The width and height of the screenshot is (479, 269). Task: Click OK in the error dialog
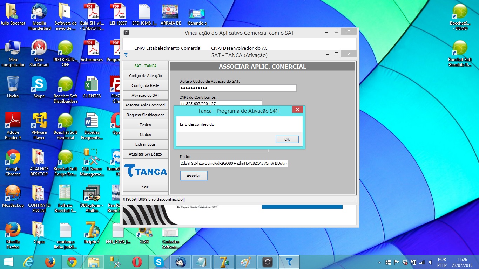tap(287, 139)
